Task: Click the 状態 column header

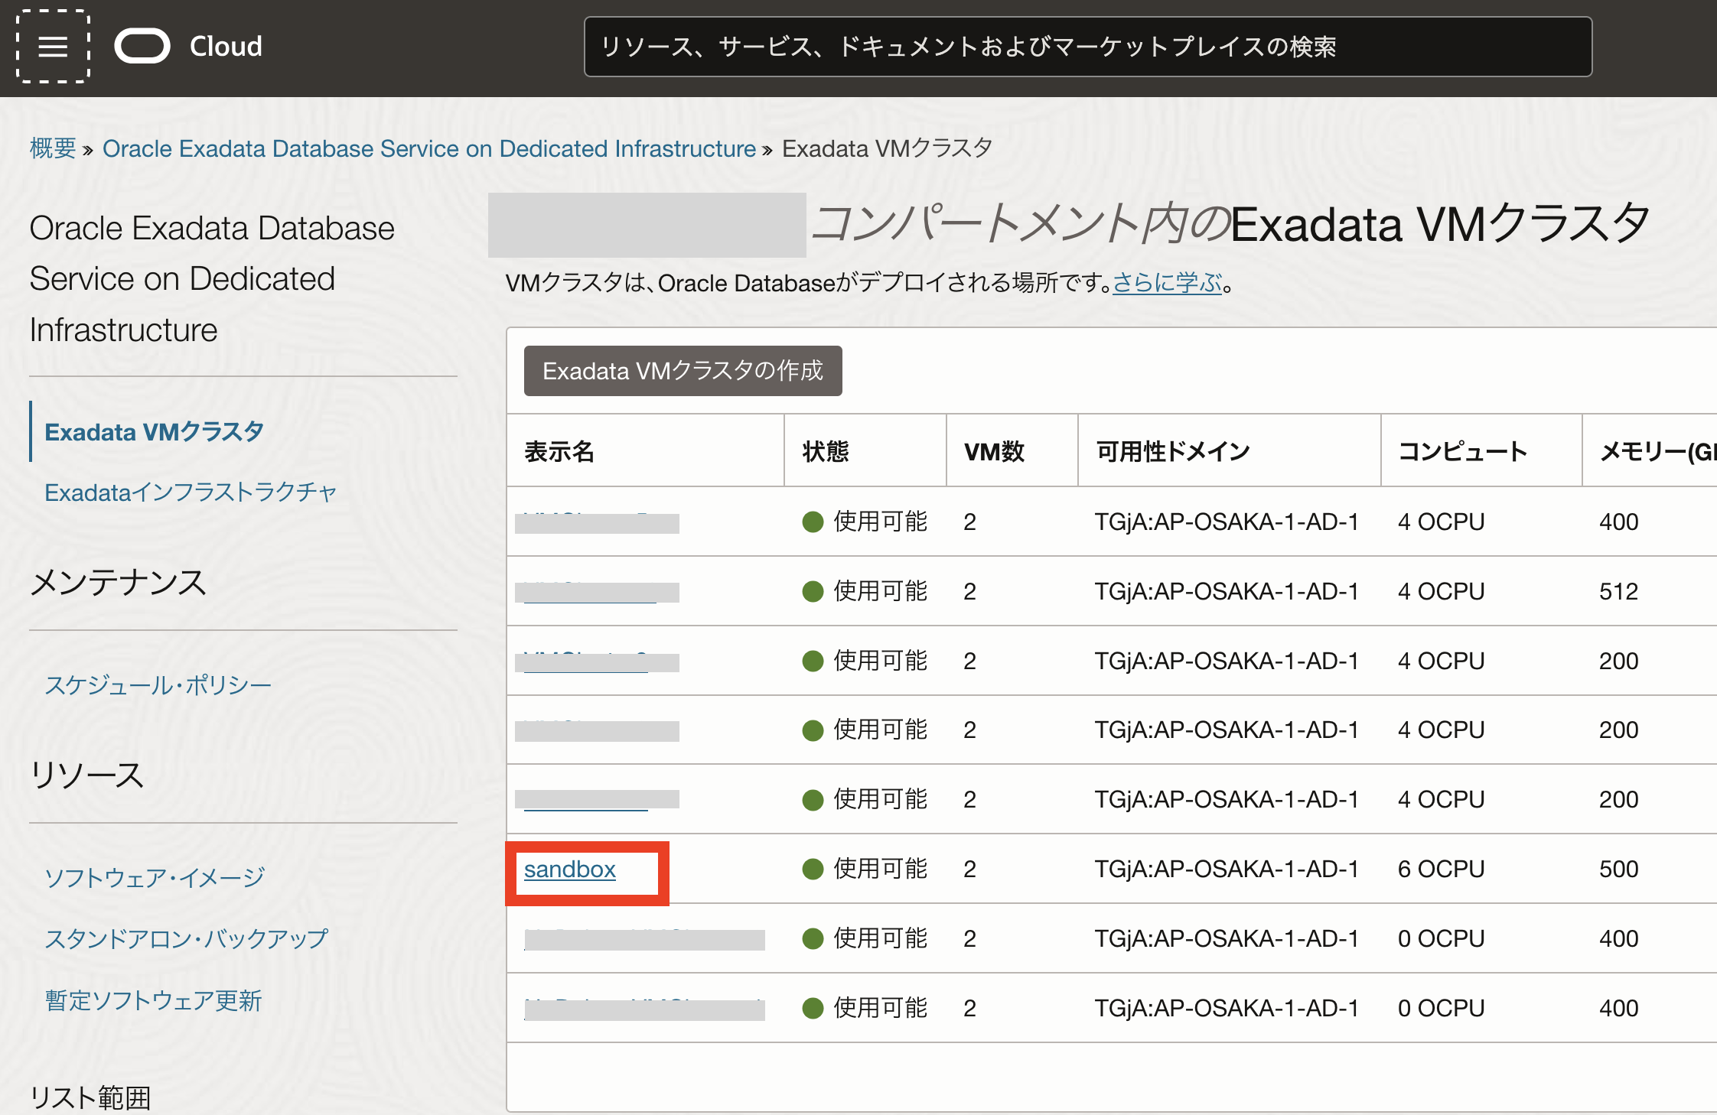Action: 826,451
